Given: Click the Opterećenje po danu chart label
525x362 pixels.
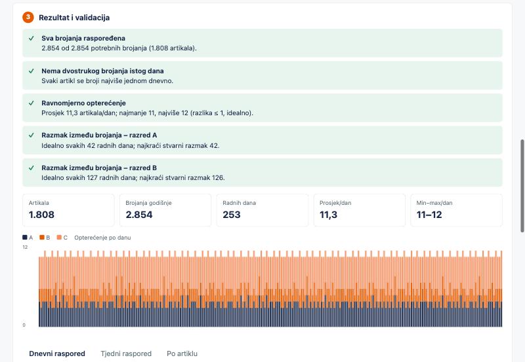Looking at the screenshot, I should (x=102, y=238).
